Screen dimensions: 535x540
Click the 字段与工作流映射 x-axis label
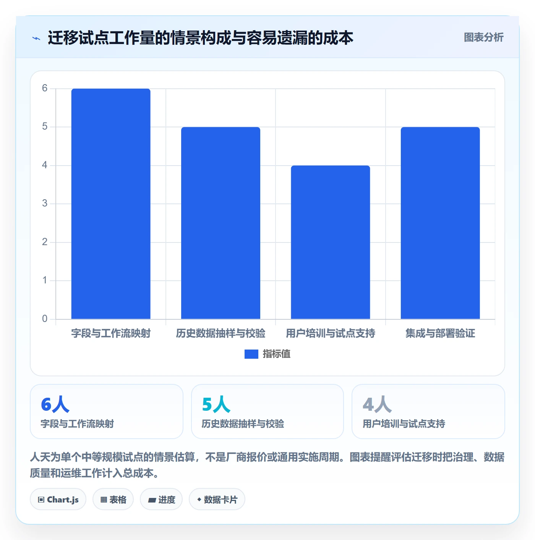111,333
